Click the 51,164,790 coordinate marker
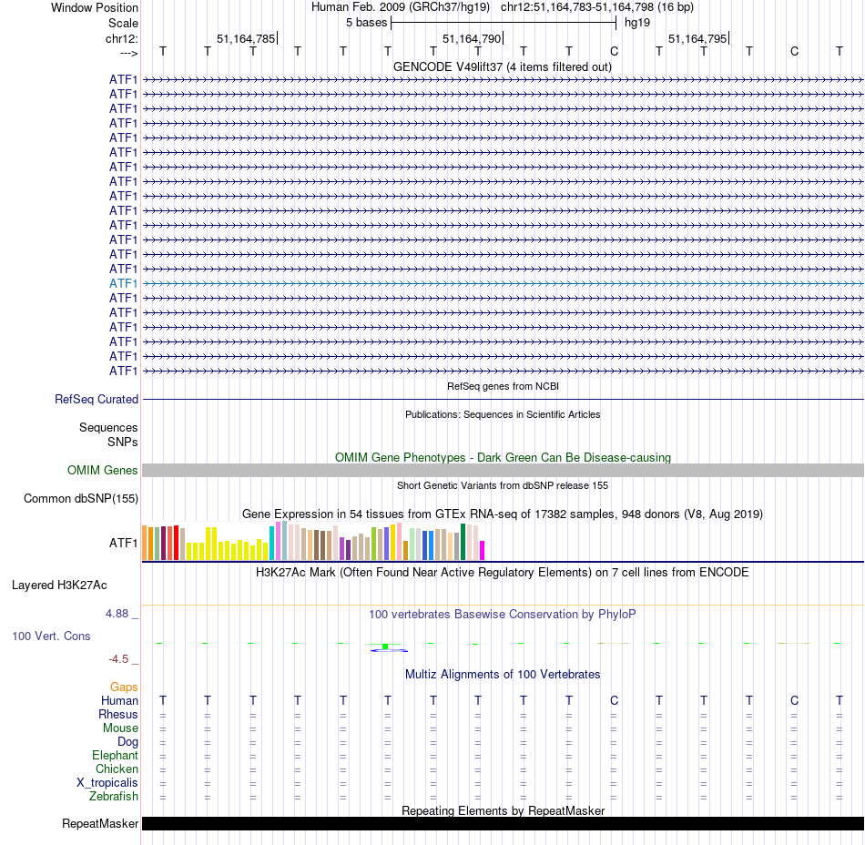This screenshot has height=845, width=865. [x=472, y=38]
